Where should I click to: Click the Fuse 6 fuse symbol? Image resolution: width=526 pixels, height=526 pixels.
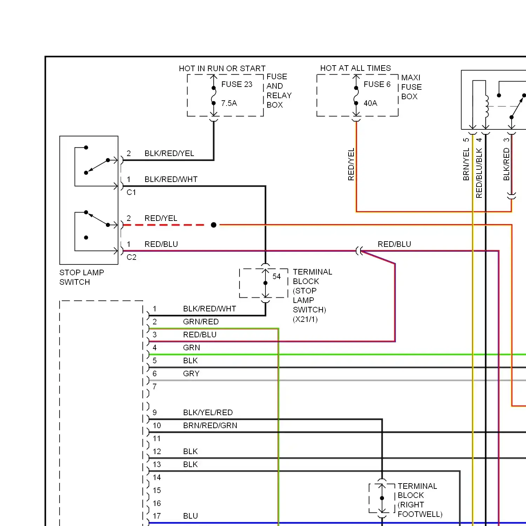tap(356, 95)
